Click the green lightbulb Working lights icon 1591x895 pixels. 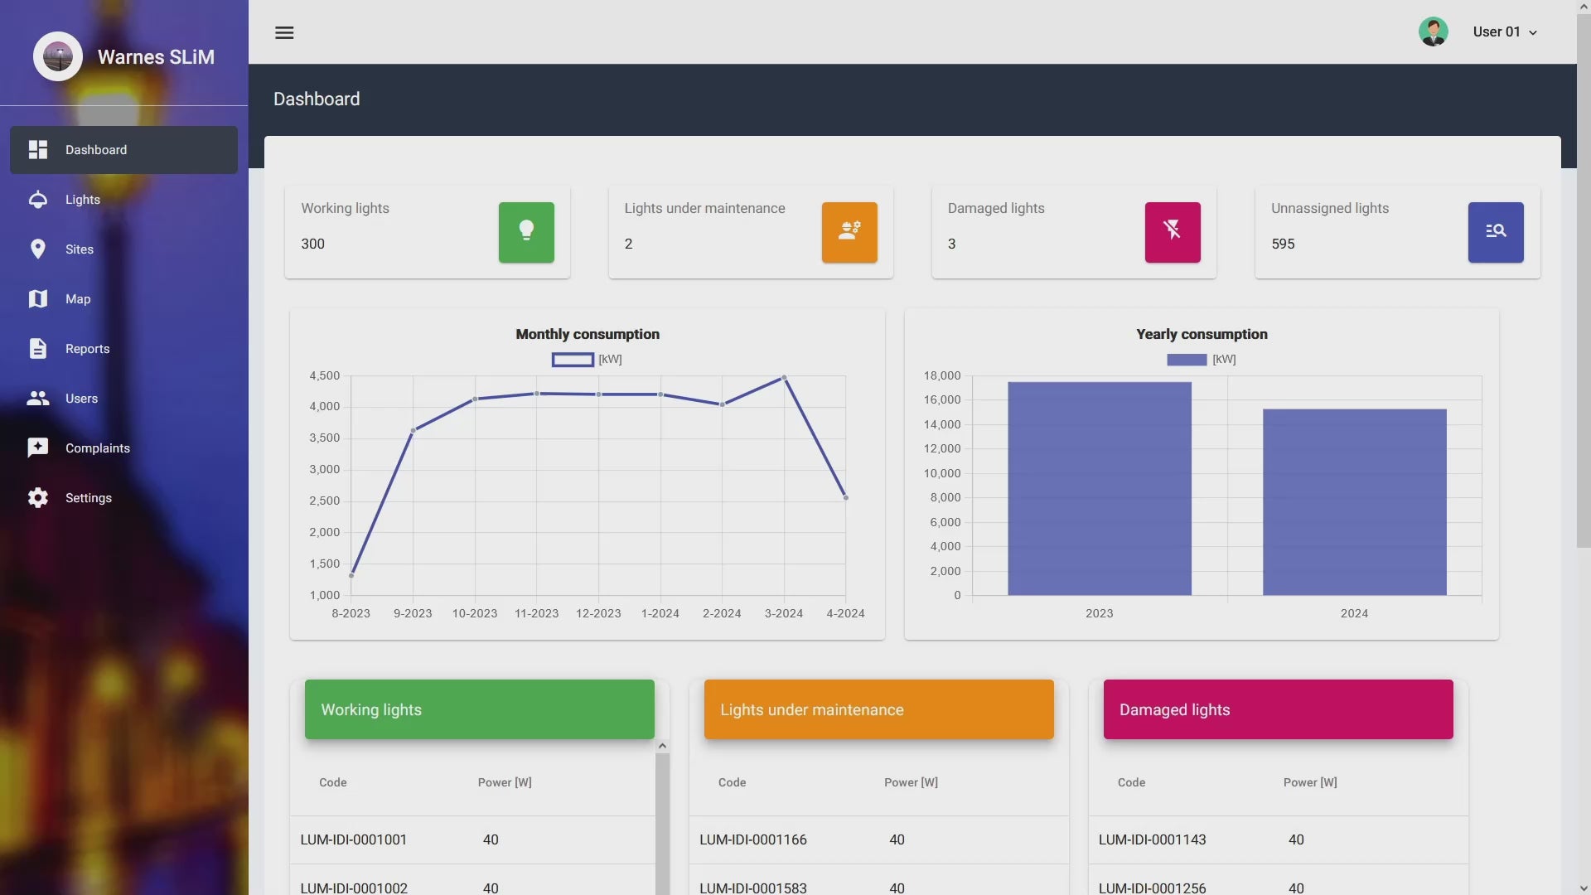coord(526,232)
